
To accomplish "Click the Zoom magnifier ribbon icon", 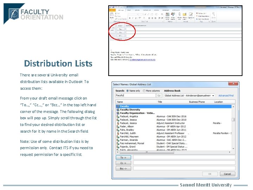I will (213, 14).
